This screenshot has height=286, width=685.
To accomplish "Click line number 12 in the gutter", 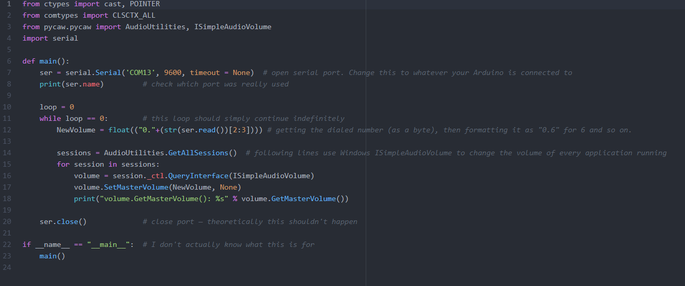I will (7, 130).
